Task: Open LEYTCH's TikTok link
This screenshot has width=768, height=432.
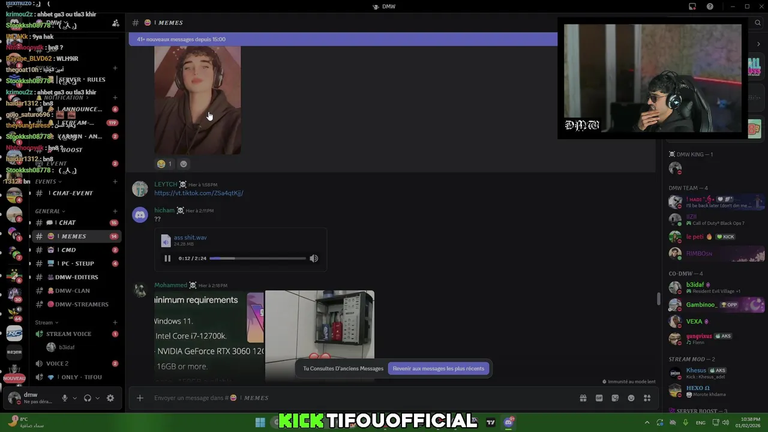Action: pyautogui.click(x=199, y=193)
